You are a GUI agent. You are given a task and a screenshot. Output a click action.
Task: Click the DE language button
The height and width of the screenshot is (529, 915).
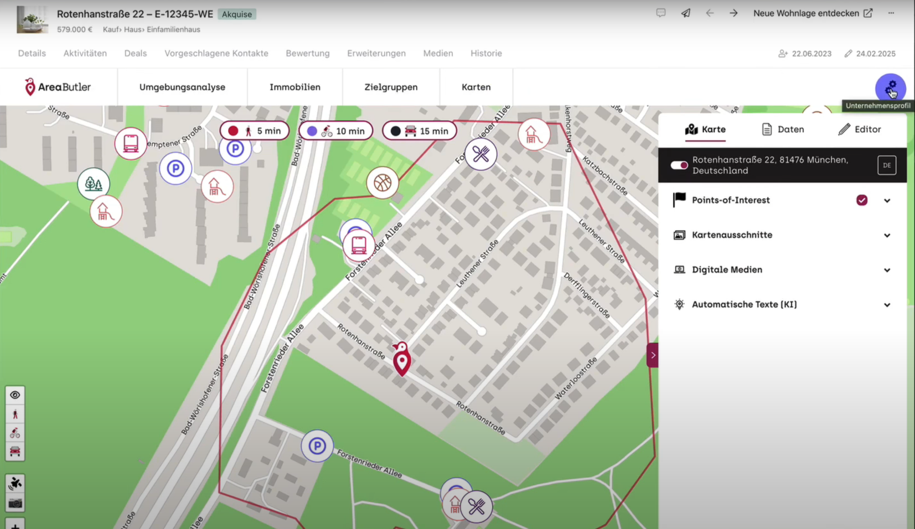[x=887, y=165]
